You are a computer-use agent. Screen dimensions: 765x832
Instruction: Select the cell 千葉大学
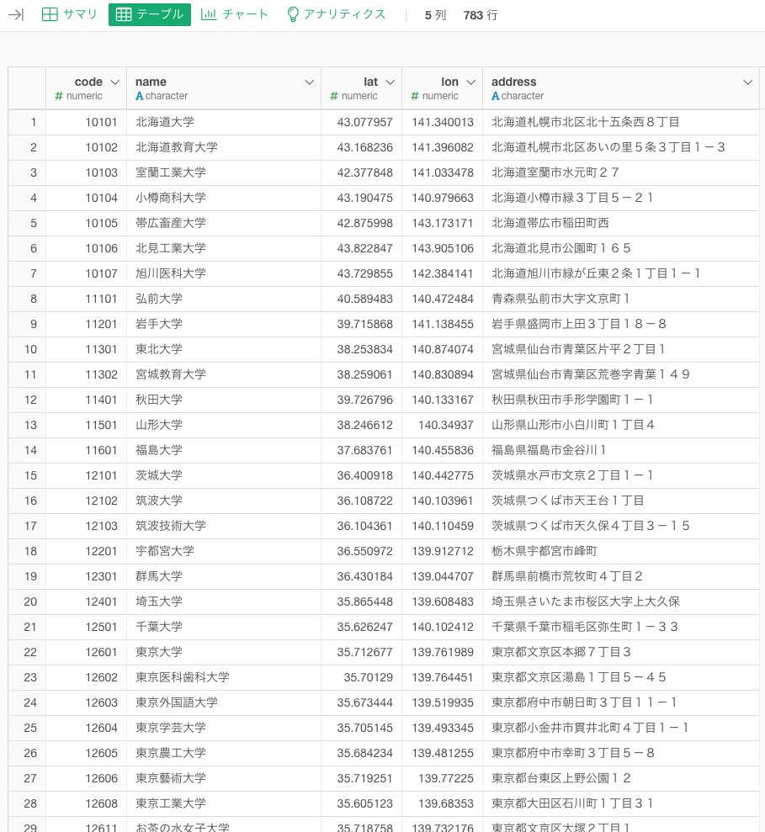click(x=224, y=627)
